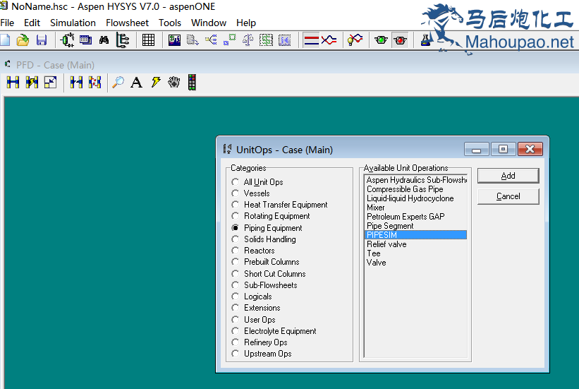Viewport: 579px width, 389px height.
Task: Open the Window menu
Action: [209, 23]
